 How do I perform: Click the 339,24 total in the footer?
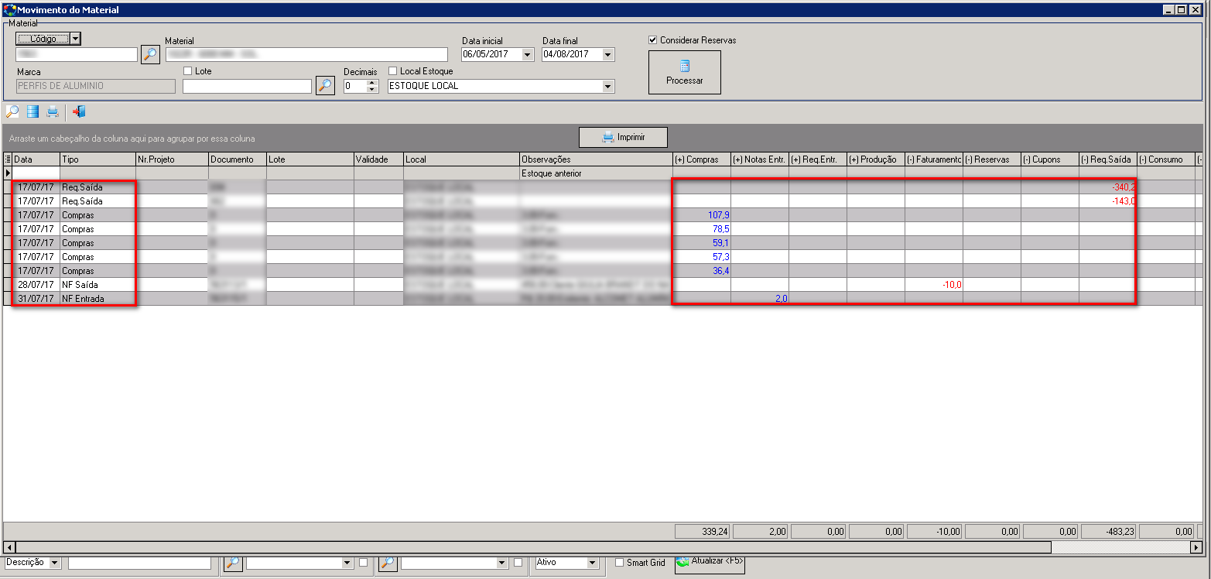coord(702,532)
